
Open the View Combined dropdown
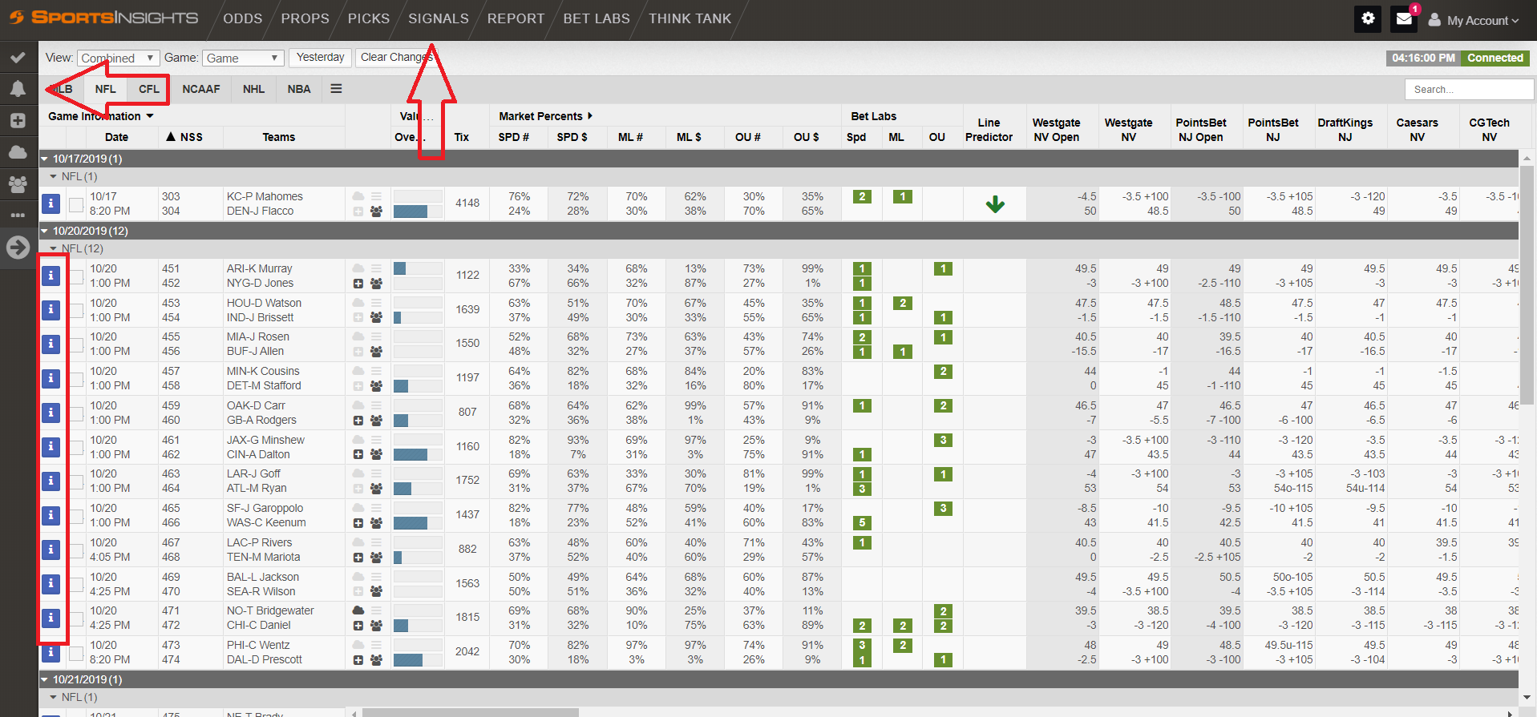[x=118, y=58]
